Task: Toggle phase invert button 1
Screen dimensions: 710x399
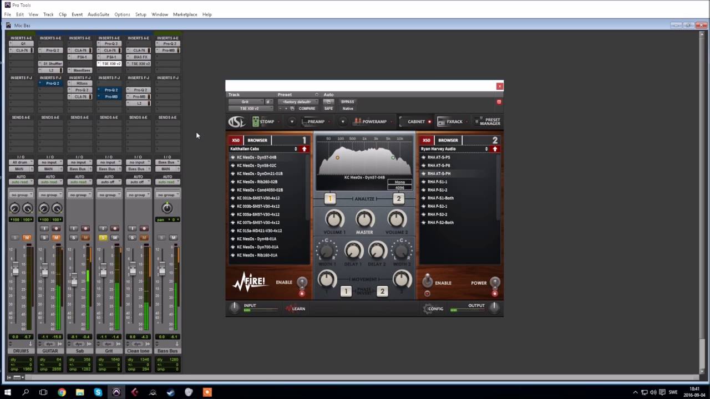Action: (x=346, y=291)
